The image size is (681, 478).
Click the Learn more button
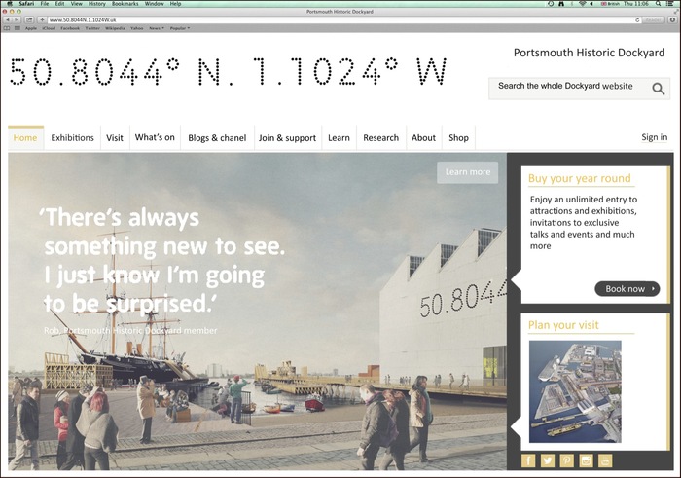click(467, 172)
